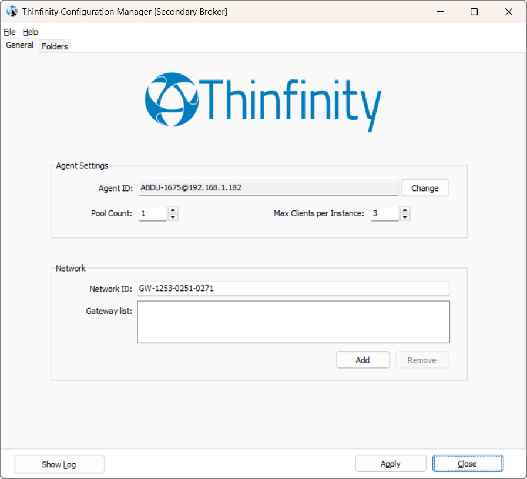527x479 pixels.
Task: Increase Max Clients per Instance value
Action: (x=405, y=210)
